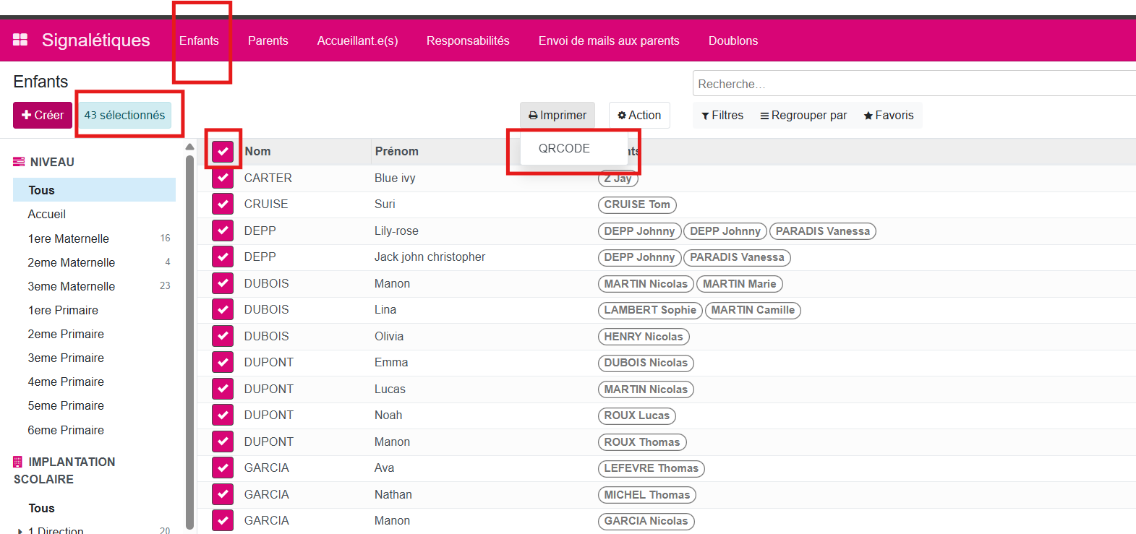
Task: Deselect the CRUISE Suri row checkbox
Action: click(x=223, y=204)
